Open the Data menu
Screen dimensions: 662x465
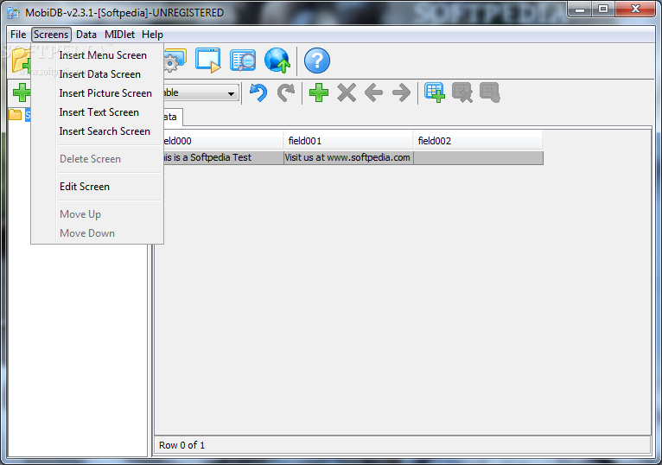coord(86,35)
